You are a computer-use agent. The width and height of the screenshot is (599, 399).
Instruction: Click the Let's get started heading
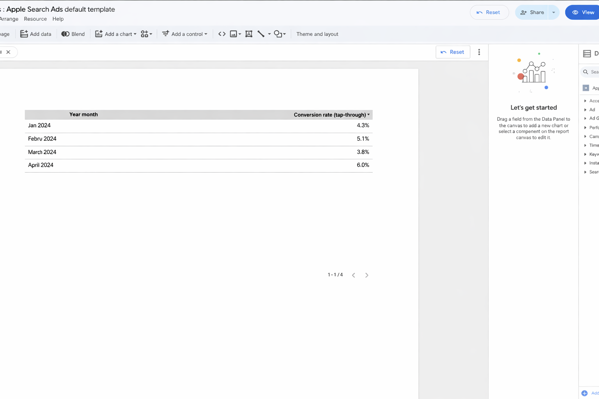pos(533,108)
